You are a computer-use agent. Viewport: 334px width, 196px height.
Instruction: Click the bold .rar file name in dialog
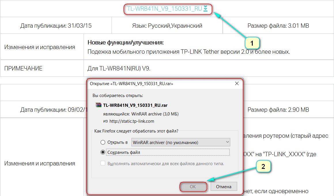click(135, 105)
